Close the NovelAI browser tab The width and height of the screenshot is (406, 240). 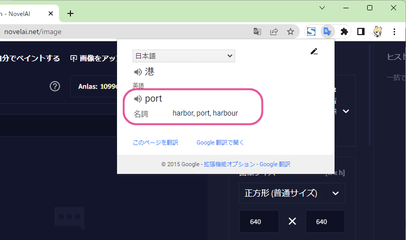pos(51,13)
